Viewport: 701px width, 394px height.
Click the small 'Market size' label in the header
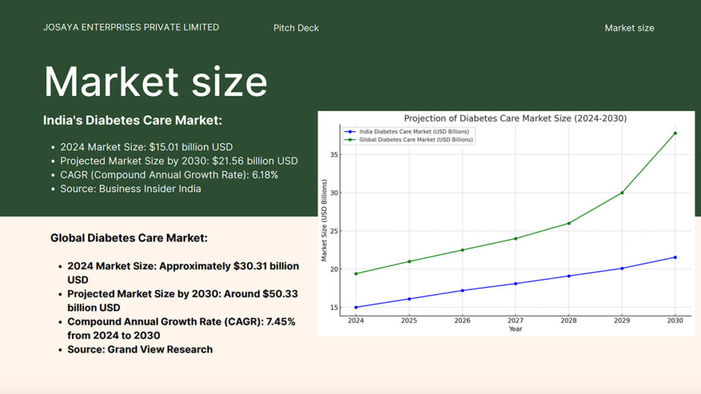click(x=629, y=28)
